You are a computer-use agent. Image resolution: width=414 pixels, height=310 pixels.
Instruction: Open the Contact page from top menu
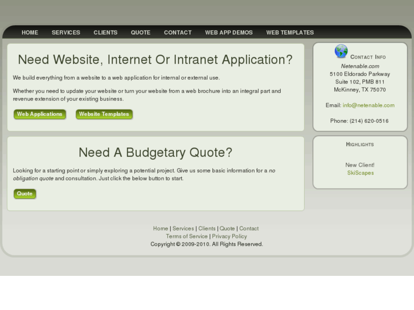click(x=178, y=32)
